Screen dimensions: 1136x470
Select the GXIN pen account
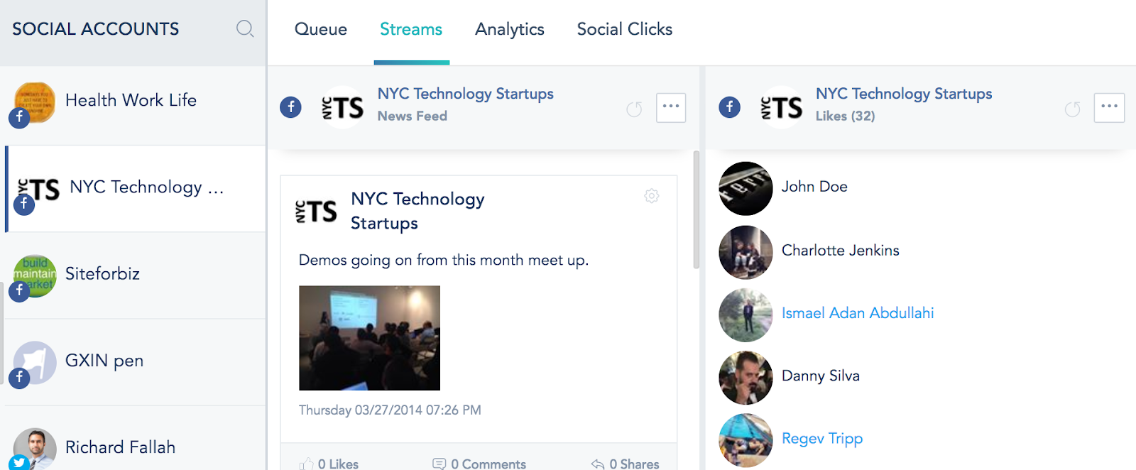coord(135,362)
